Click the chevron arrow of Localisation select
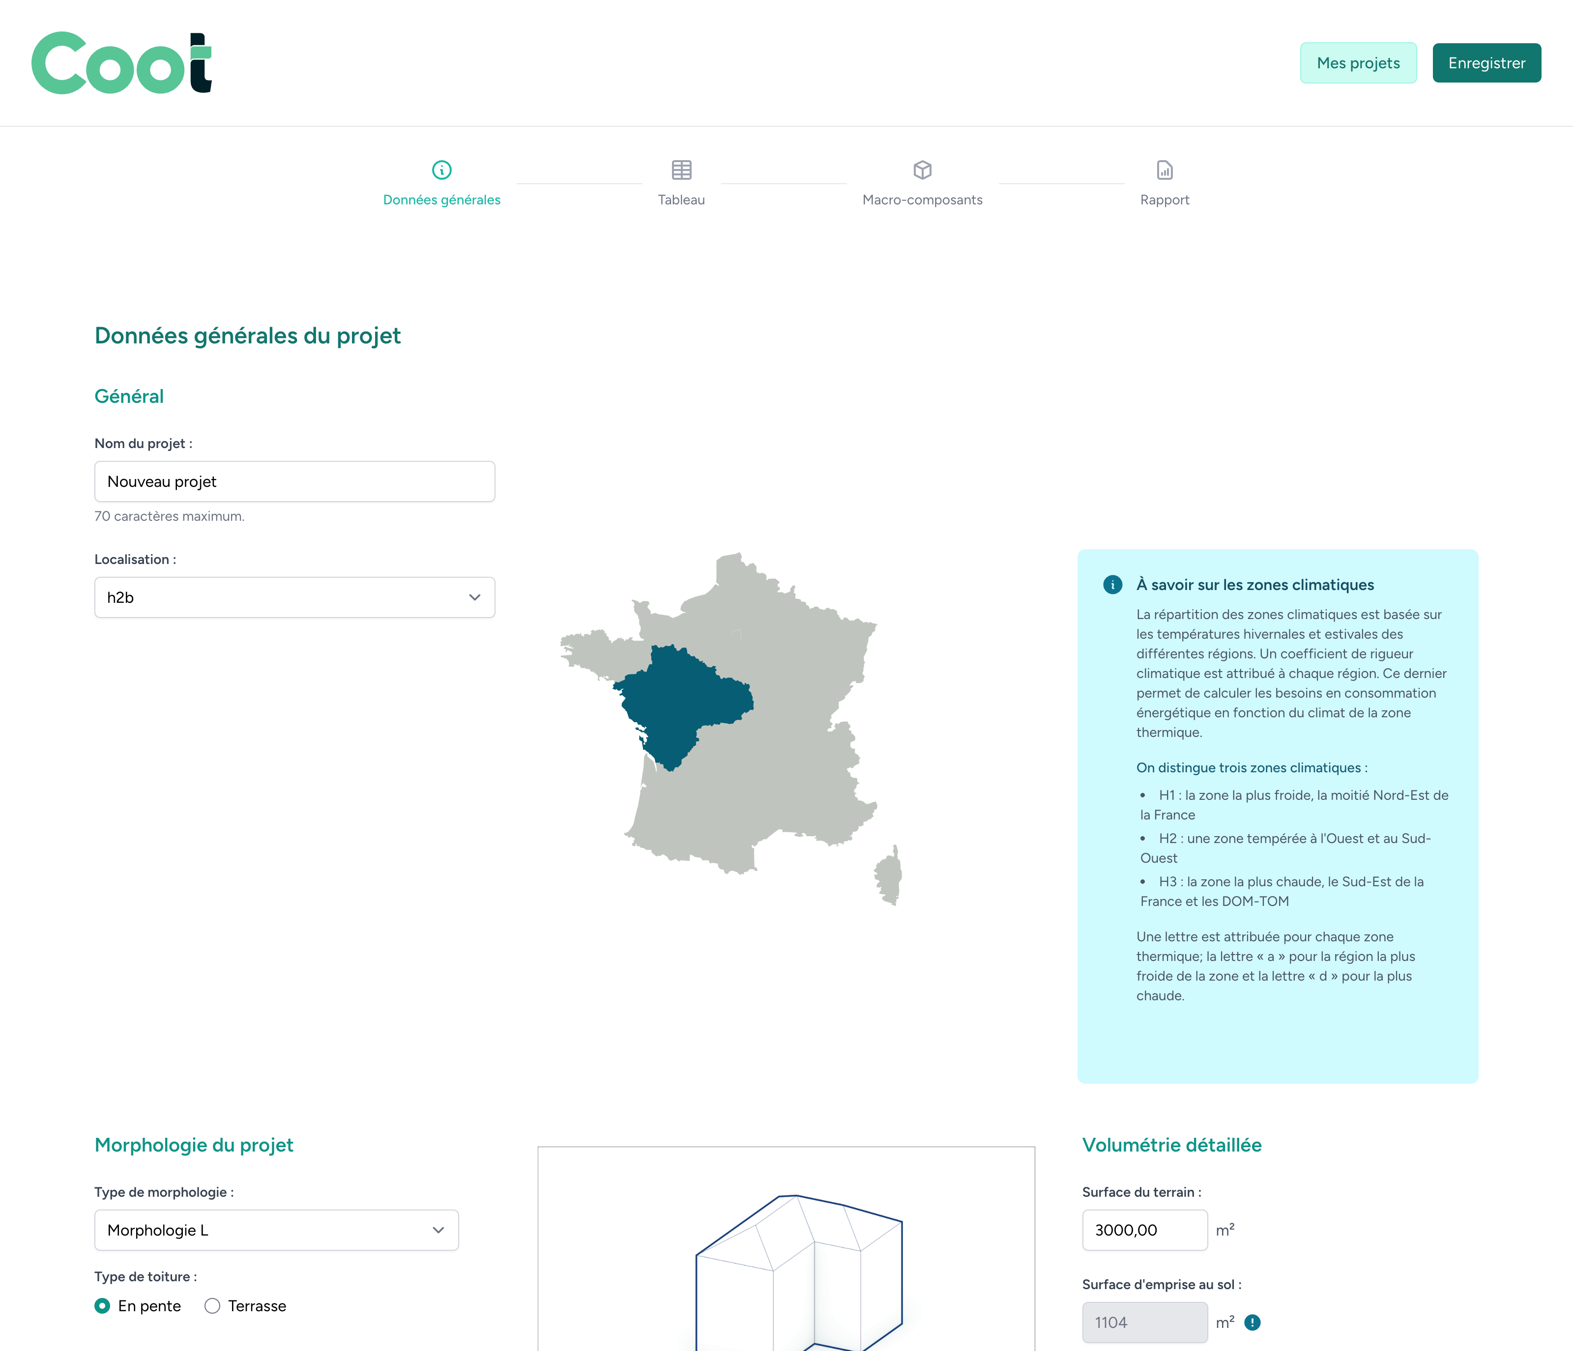The width and height of the screenshot is (1573, 1351). pos(474,598)
